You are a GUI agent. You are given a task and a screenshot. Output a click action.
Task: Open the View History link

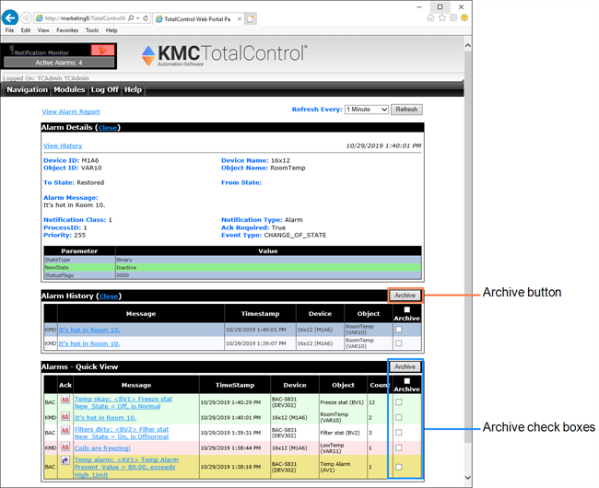63,145
